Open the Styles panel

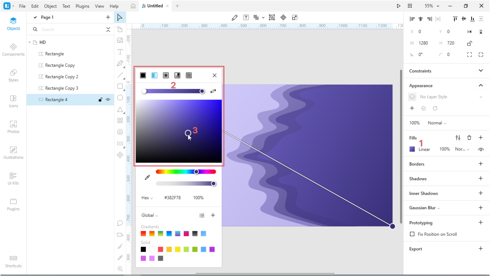point(13,76)
